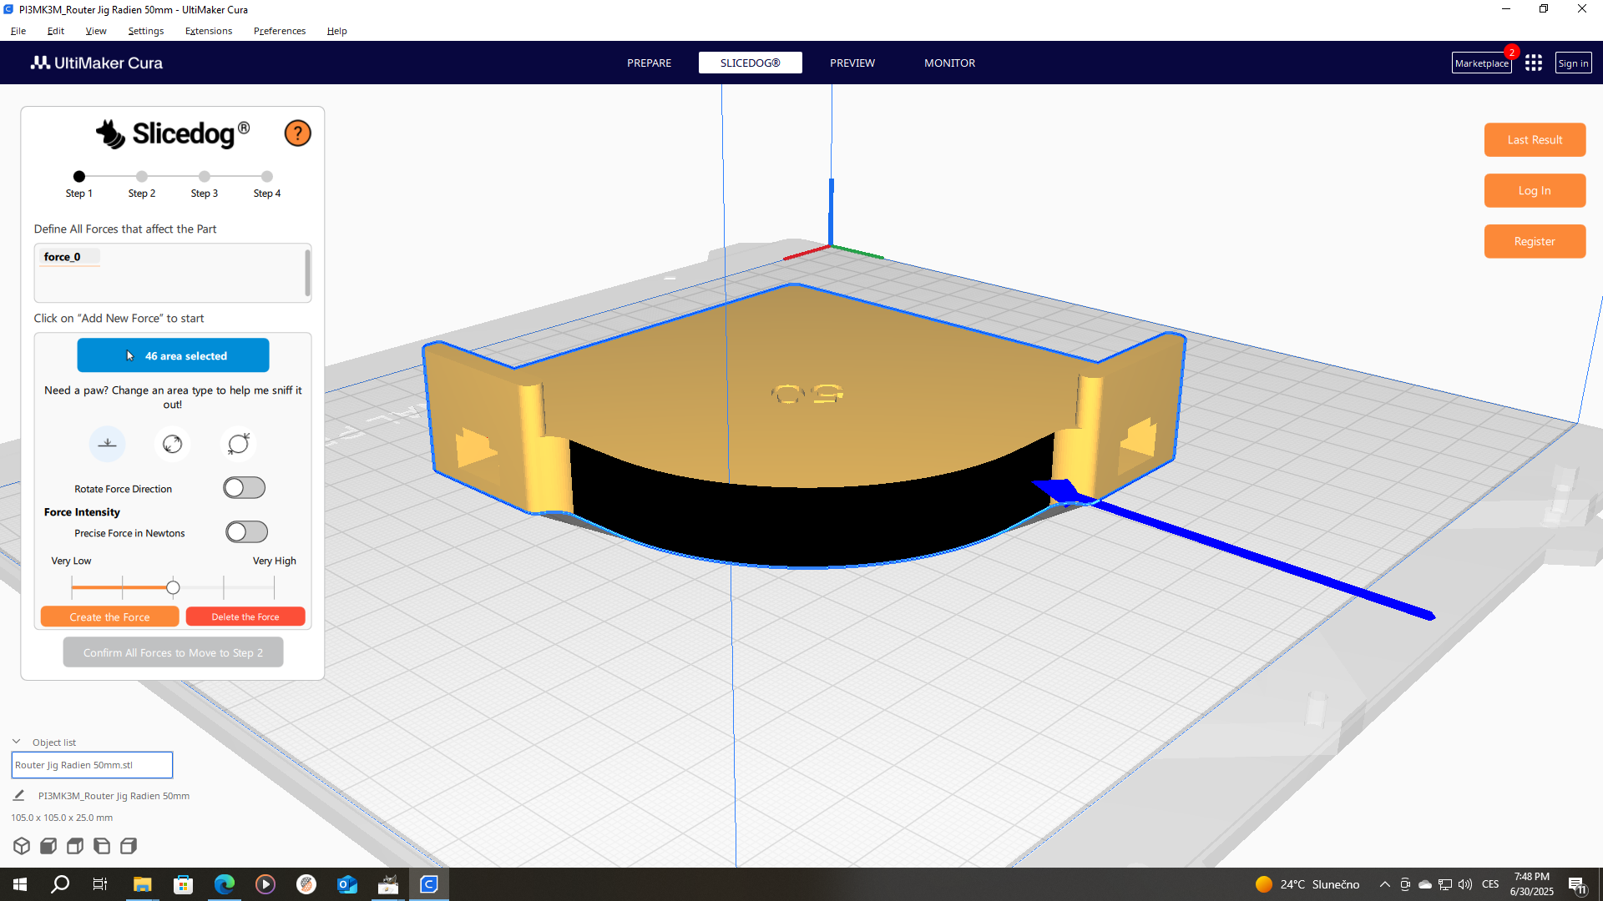Open Task View in taskbar
The image size is (1603, 901).
click(100, 884)
